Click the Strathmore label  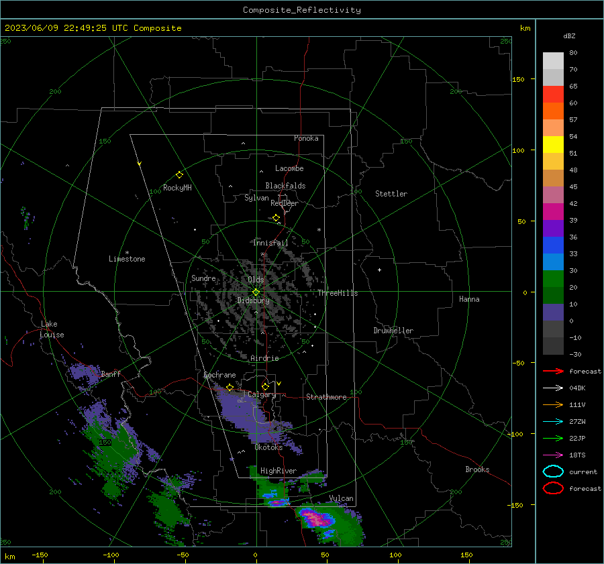326,397
